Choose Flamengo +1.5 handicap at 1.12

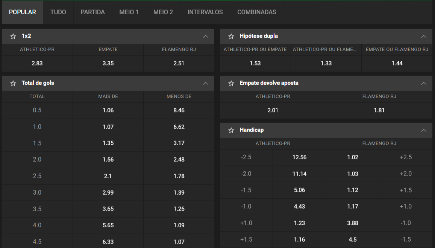coord(353,190)
